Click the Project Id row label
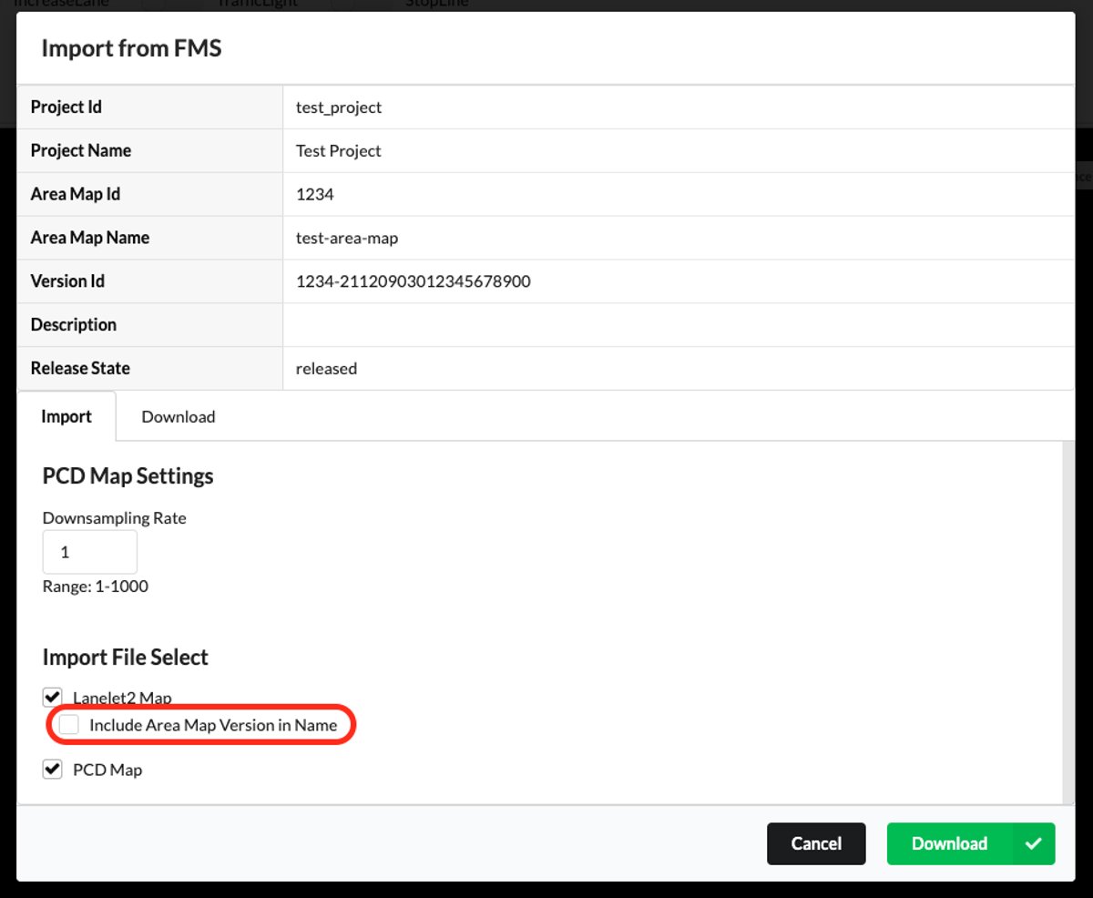 (66, 107)
